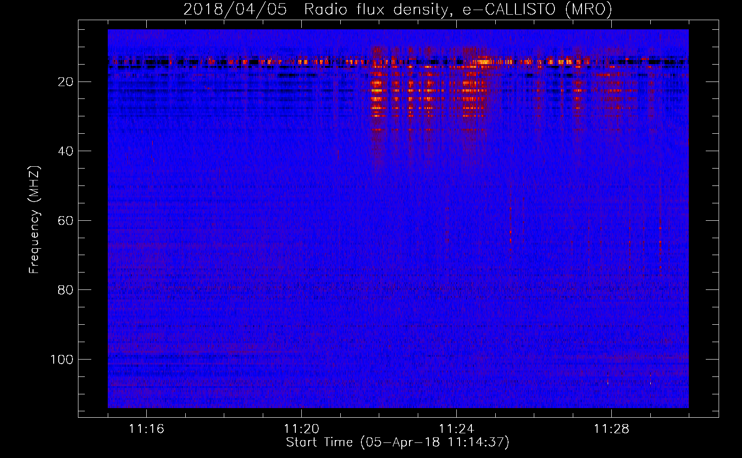Click the 11:20 time tick label
742x458 pixels.
coord(301,429)
